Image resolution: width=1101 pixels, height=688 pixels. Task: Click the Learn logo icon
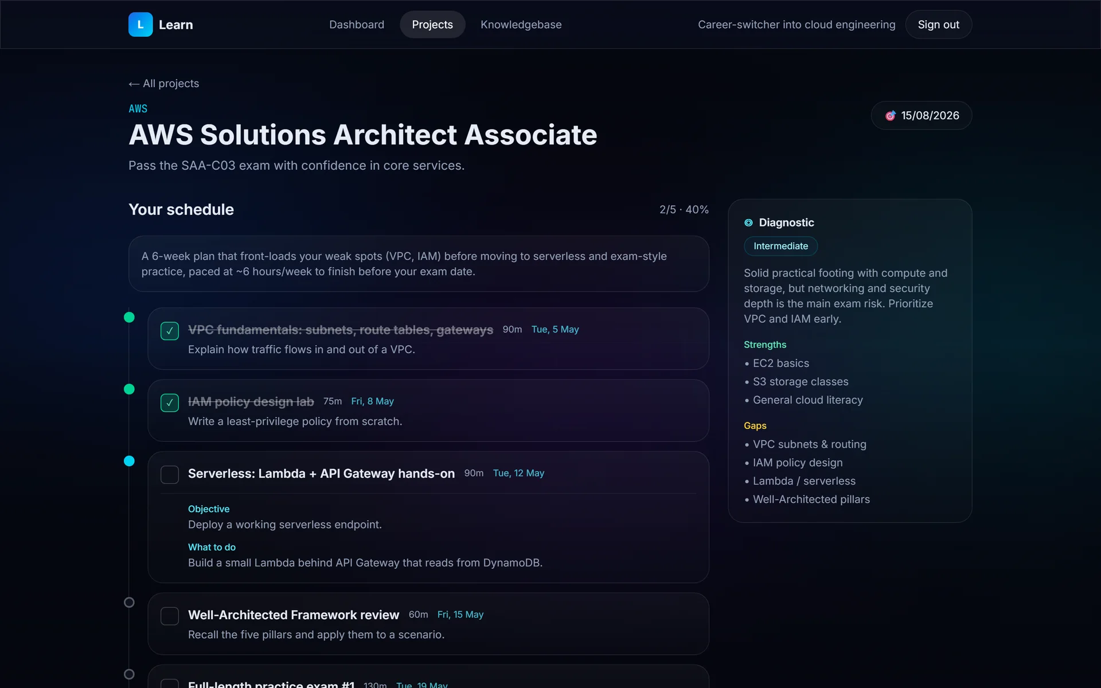140,25
